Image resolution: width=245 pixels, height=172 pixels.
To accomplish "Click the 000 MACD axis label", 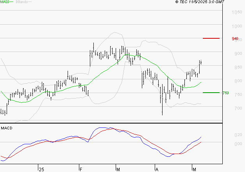I will [x=238, y=144].
